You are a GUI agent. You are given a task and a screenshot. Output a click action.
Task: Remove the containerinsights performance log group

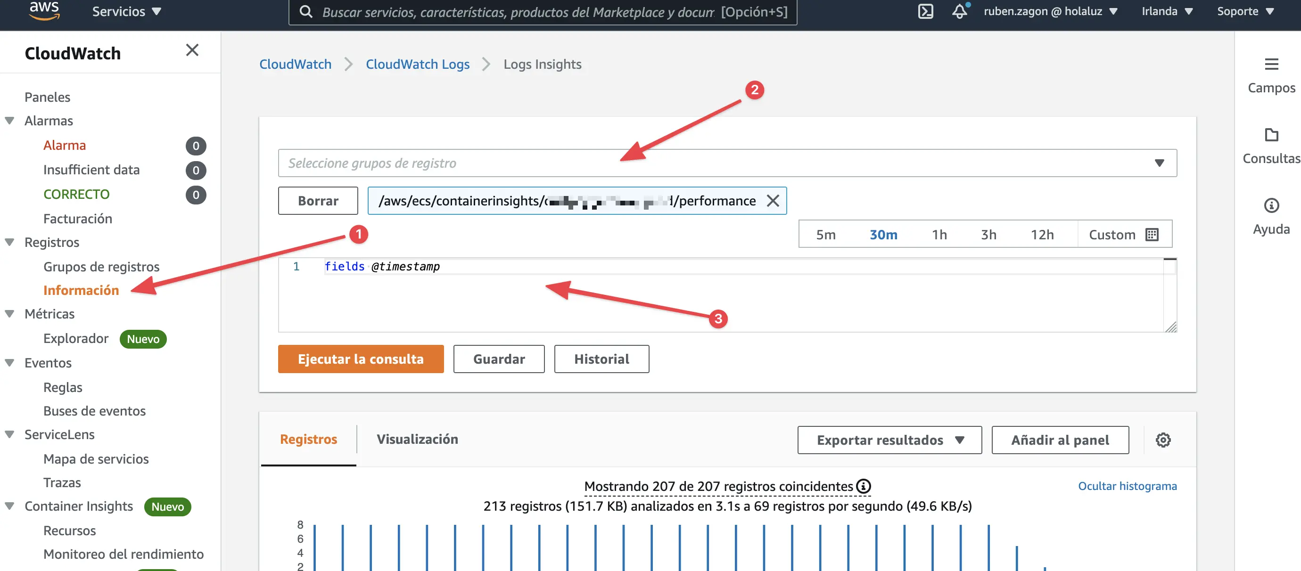(773, 201)
